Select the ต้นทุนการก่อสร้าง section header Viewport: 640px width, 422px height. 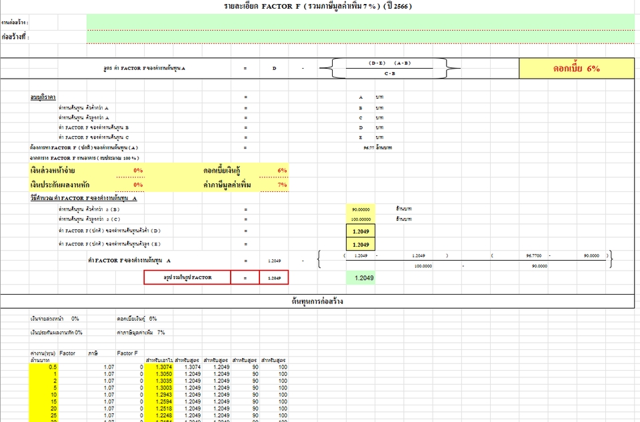pos(317,301)
